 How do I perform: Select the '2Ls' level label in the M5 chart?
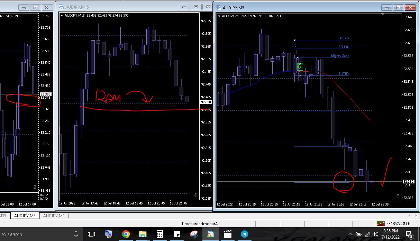click(x=347, y=145)
